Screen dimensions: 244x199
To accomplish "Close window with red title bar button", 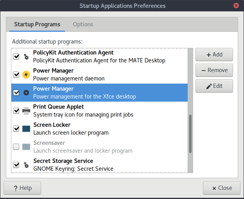I will (x=236, y=5).
